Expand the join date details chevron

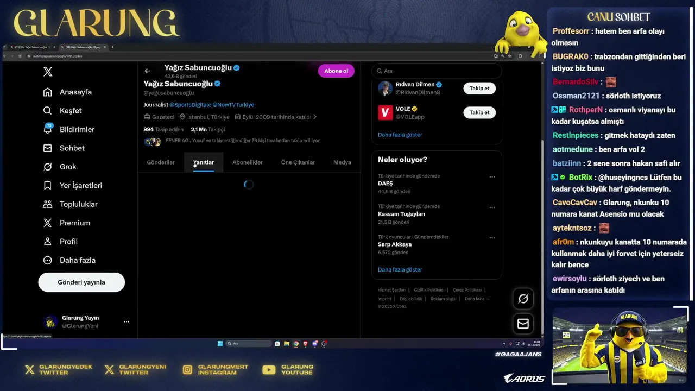[x=315, y=117]
